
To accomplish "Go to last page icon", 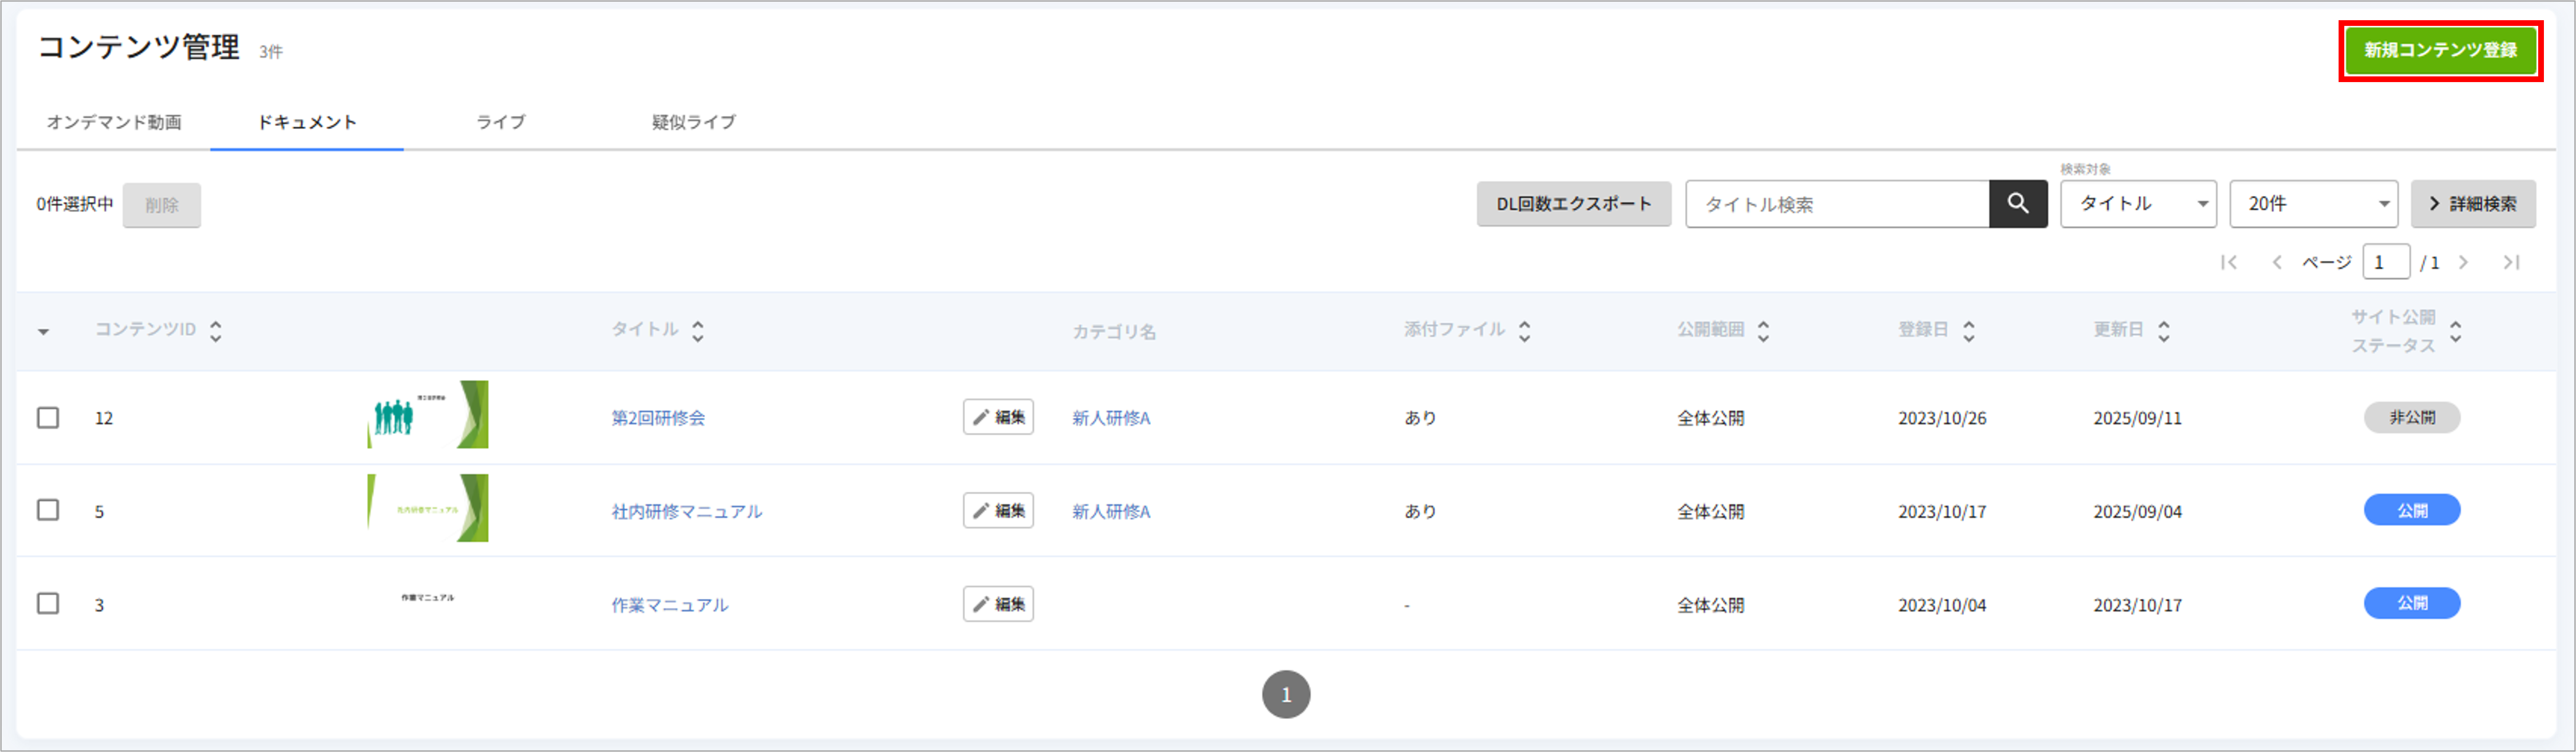I will click(2511, 263).
